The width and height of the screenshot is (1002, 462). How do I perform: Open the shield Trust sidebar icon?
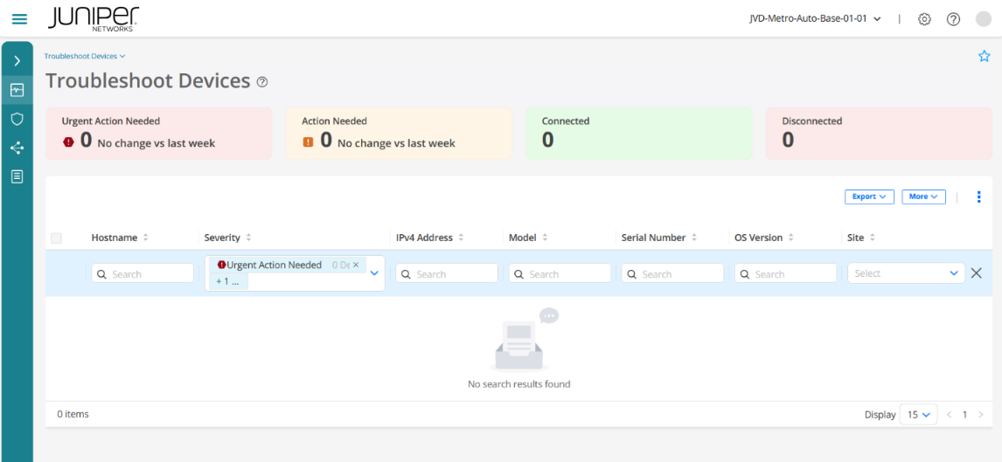click(17, 119)
